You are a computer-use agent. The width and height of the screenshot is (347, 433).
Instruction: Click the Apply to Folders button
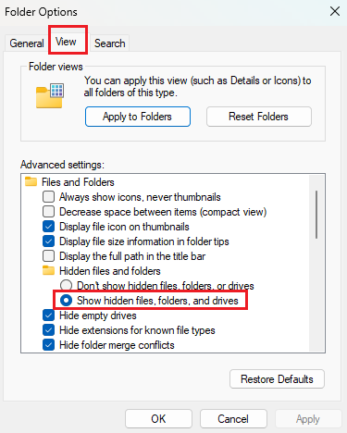pos(138,117)
